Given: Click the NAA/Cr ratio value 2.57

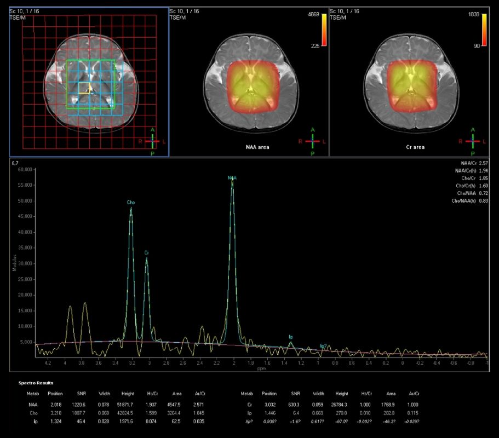Looking at the screenshot, I should pos(483,163).
